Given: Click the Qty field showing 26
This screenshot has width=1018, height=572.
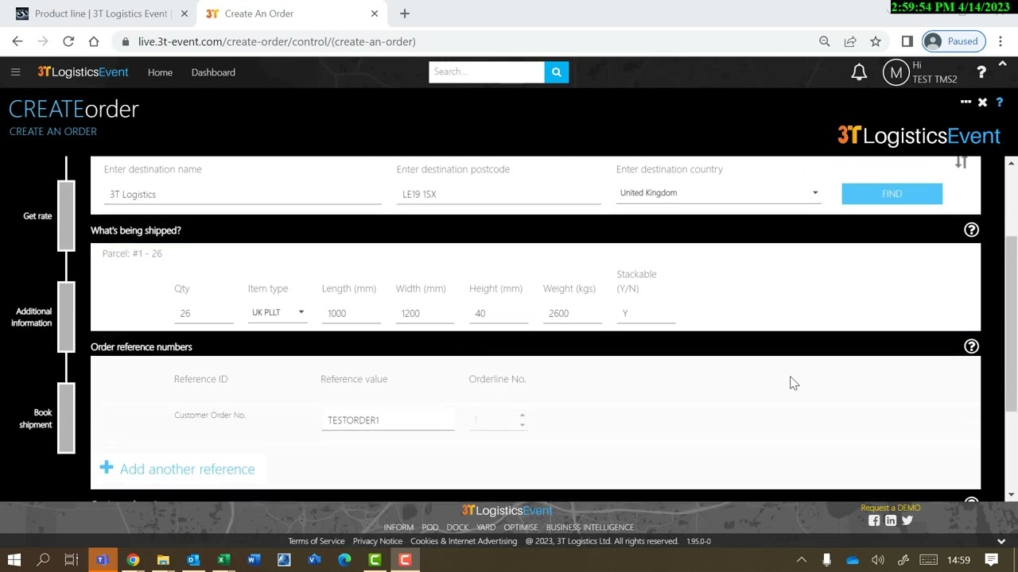Looking at the screenshot, I should point(204,313).
